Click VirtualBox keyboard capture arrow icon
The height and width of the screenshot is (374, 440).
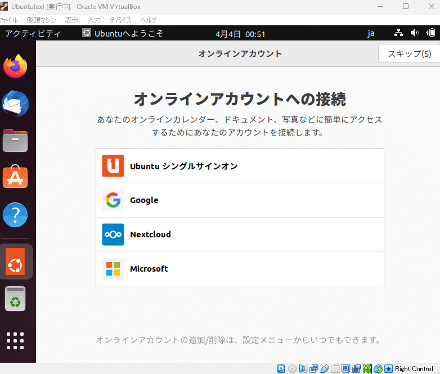[x=389, y=369]
